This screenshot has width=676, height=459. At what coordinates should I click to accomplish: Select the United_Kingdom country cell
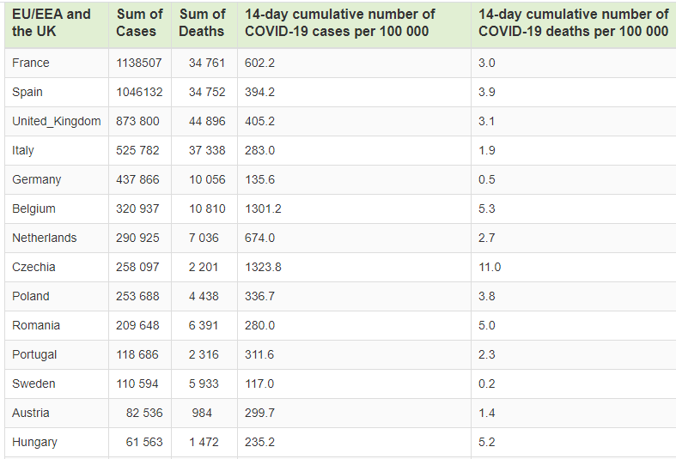(x=57, y=122)
